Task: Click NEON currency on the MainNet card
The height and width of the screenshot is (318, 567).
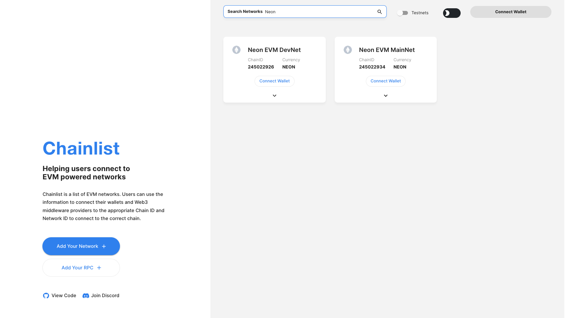Action: [x=400, y=67]
